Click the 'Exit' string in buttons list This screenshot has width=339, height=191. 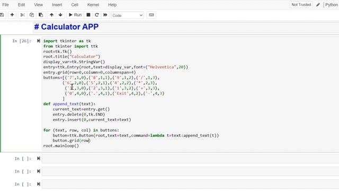click(x=122, y=93)
